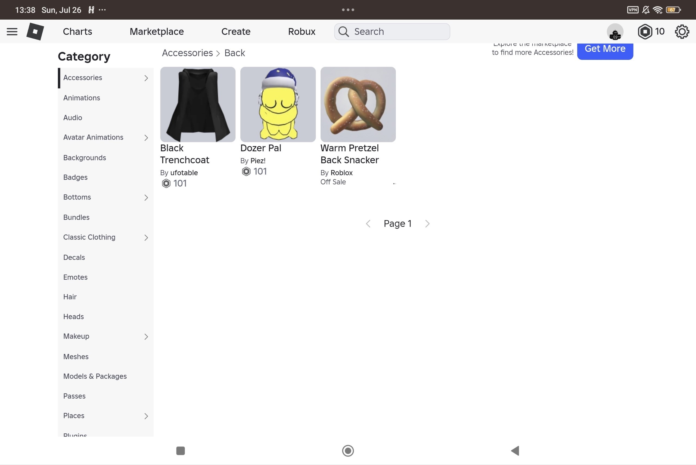The width and height of the screenshot is (696, 465).
Task: Open the user avatar profile icon
Action: pyautogui.click(x=615, y=32)
